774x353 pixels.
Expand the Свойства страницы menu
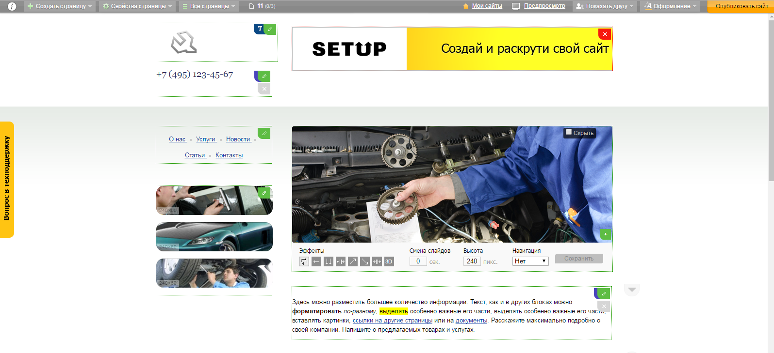point(138,6)
